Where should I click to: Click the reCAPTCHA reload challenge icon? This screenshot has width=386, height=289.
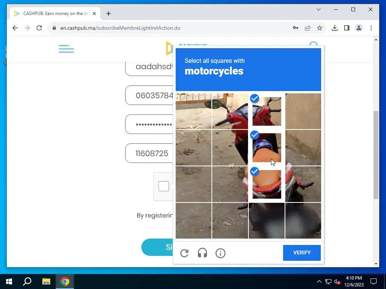[x=184, y=253]
